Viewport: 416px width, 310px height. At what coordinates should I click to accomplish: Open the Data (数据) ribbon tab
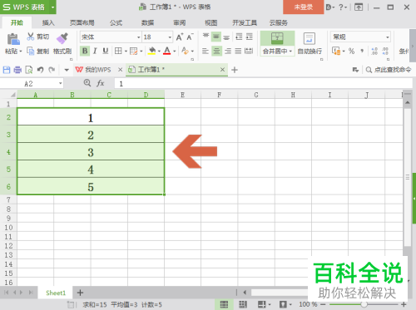point(147,22)
